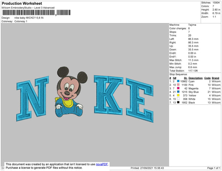The image size is (222, 171).
Task: Click the Height value 2.80 in
Action: [216, 10]
